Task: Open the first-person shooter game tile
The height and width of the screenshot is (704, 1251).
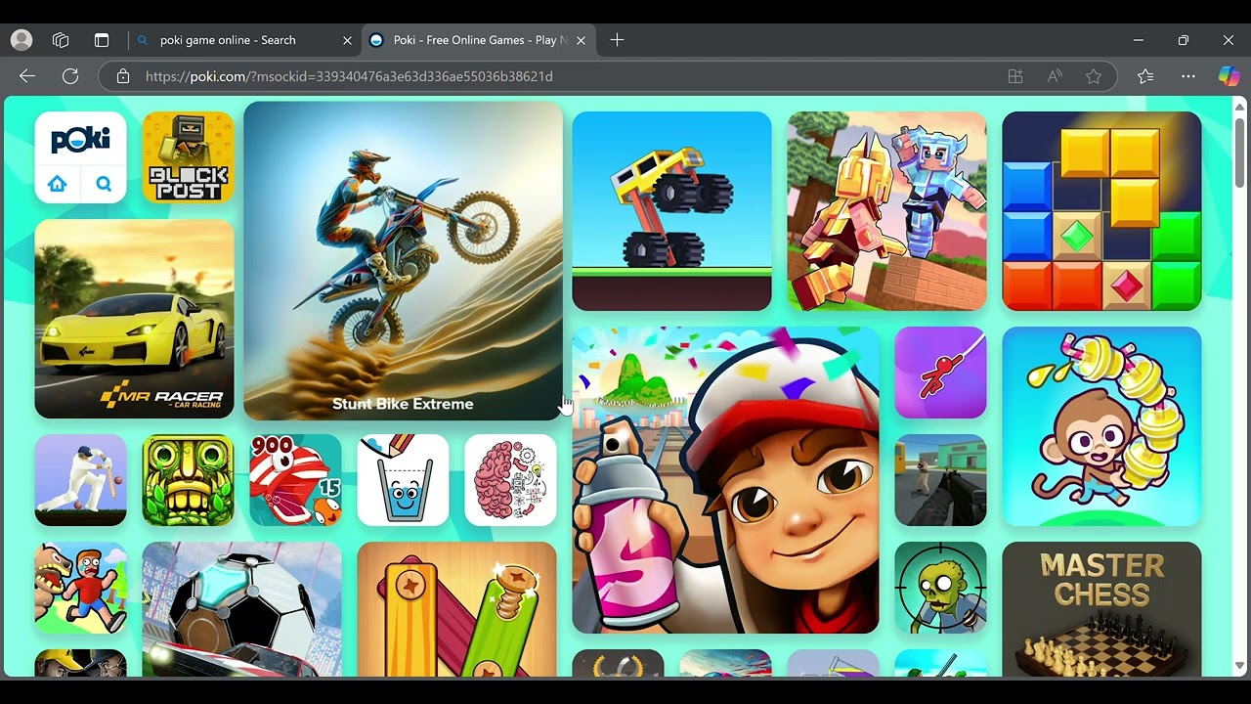Action: click(x=940, y=480)
